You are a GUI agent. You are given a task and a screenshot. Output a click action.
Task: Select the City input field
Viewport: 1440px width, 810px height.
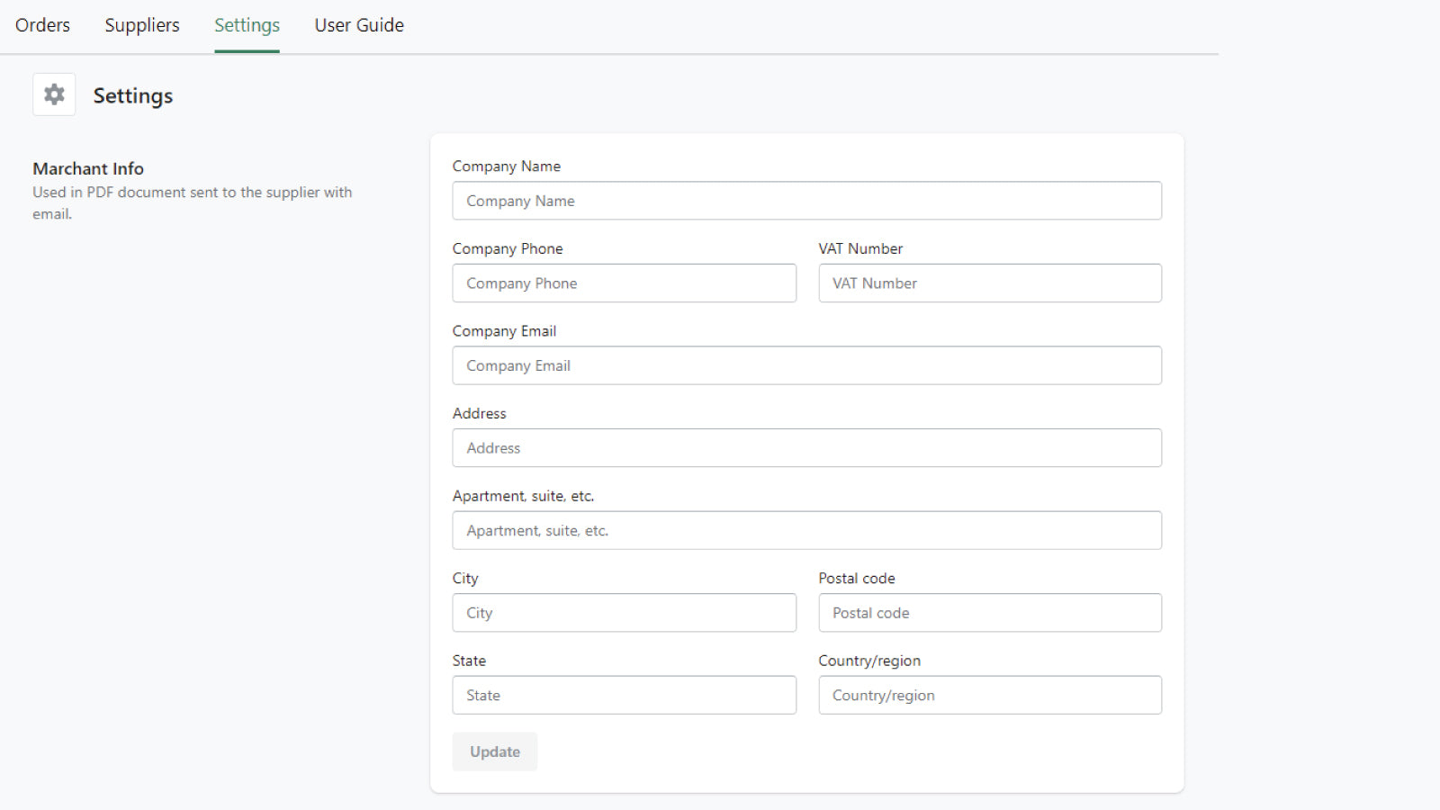(x=624, y=613)
